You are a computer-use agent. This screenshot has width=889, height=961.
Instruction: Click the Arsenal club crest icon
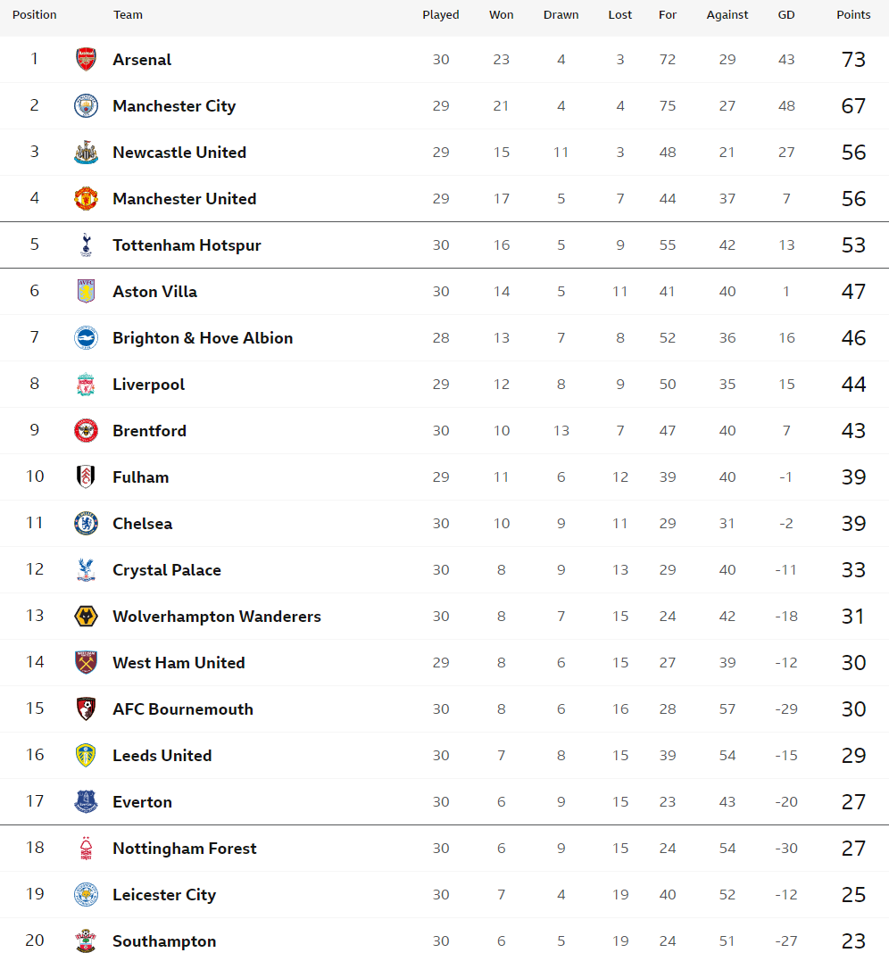(86, 60)
